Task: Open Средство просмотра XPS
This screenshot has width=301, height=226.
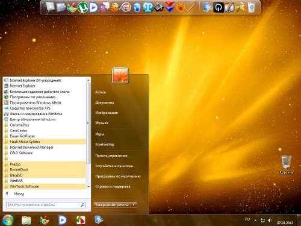Action: pos(45,108)
